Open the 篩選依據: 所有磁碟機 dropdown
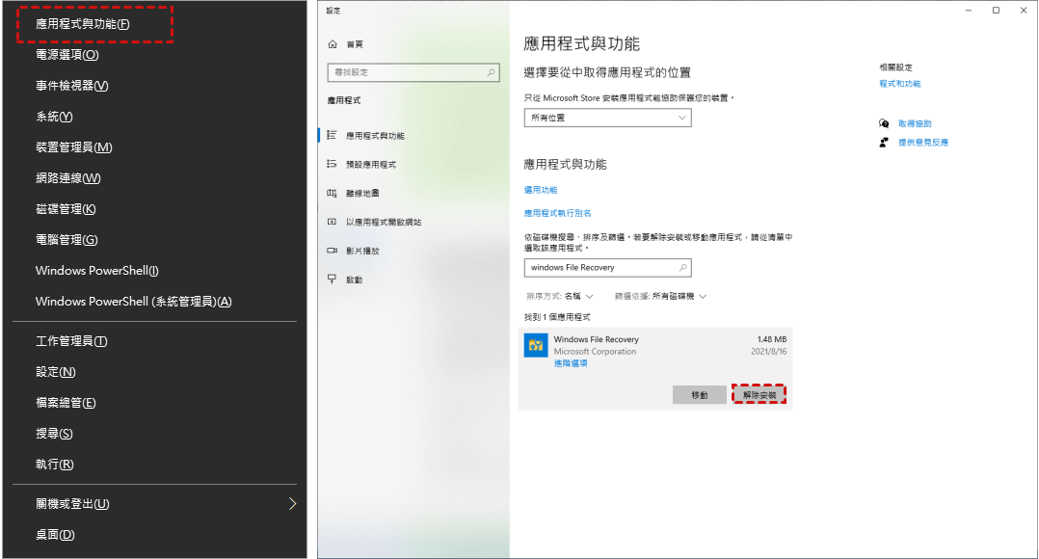Viewport: 1039px width, 559px height. pyautogui.click(x=660, y=296)
